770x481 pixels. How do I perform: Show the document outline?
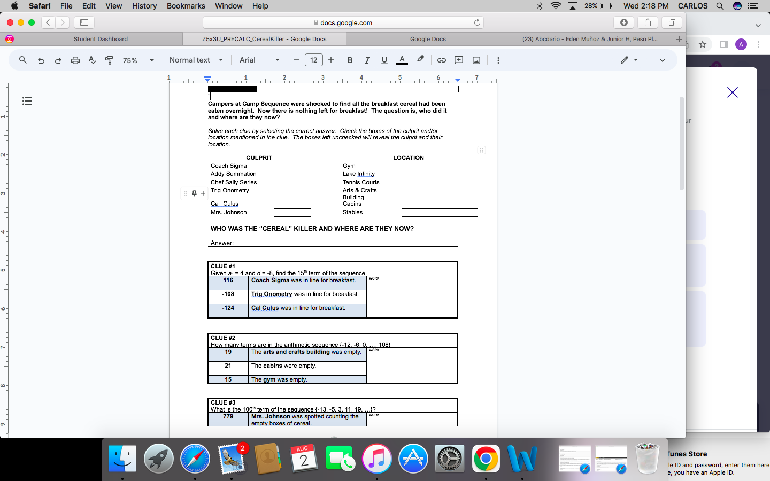(x=27, y=101)
